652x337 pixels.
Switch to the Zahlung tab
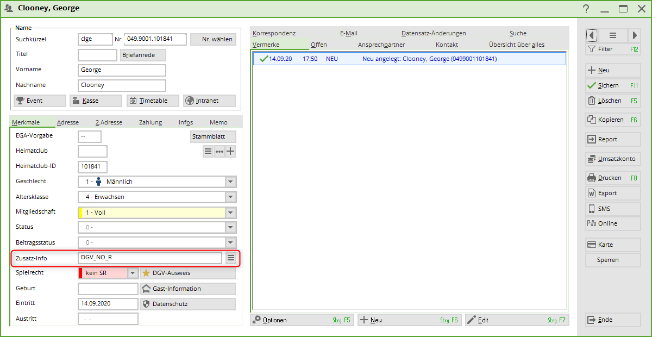(x=151, y=122)
